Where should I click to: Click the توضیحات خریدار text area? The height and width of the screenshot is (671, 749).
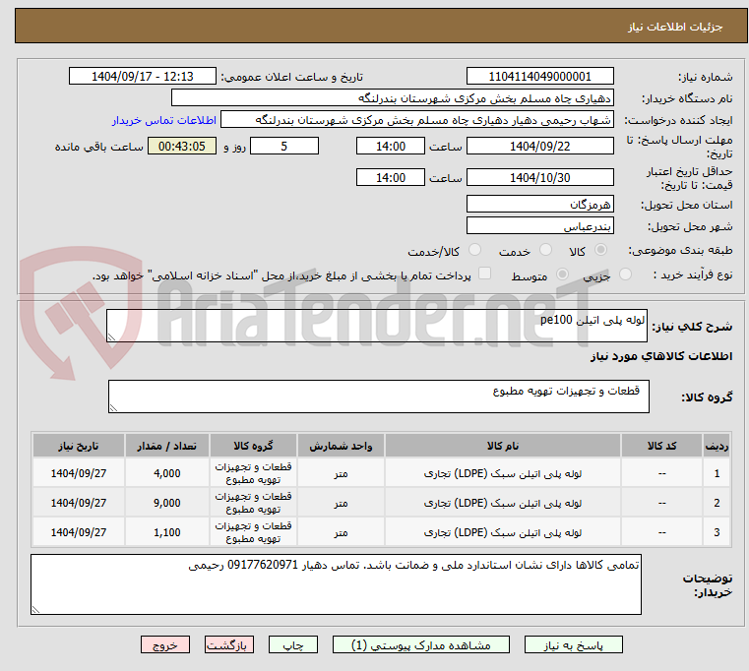336,584
